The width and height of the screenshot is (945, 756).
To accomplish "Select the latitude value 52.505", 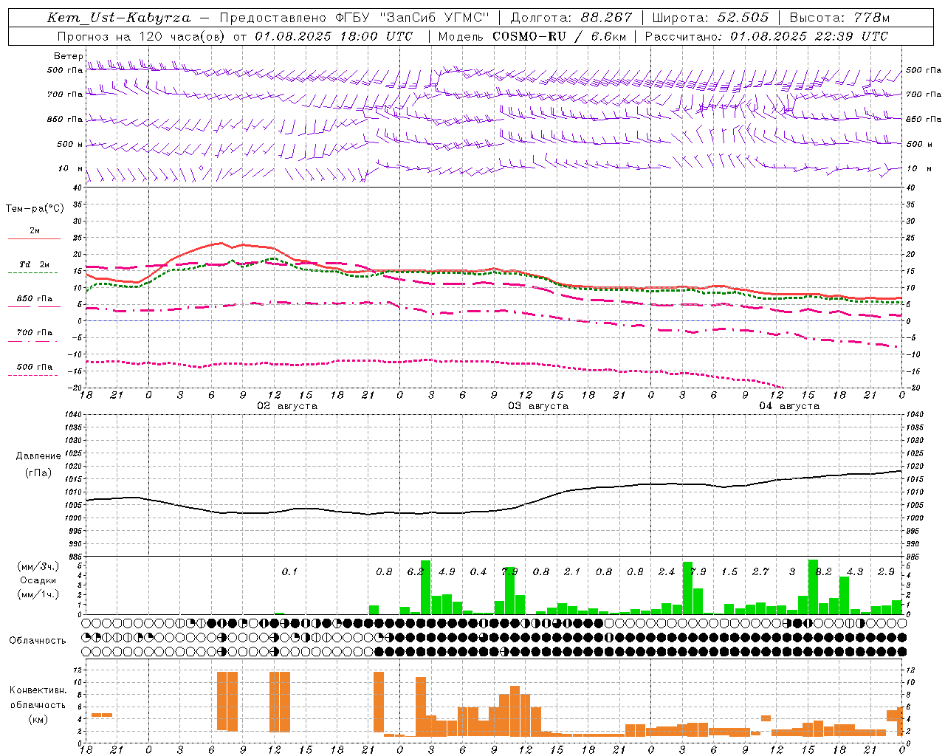I will coord(743,18).
